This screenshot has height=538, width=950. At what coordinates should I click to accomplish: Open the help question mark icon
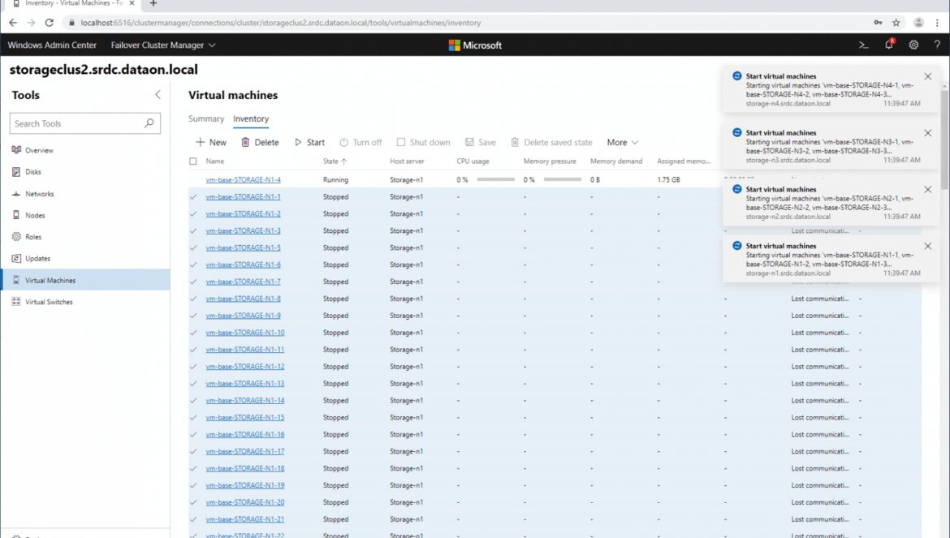tap(937, 45)
